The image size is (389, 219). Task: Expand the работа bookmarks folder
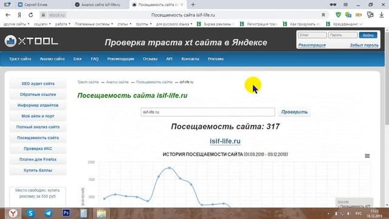coord(63,24)
